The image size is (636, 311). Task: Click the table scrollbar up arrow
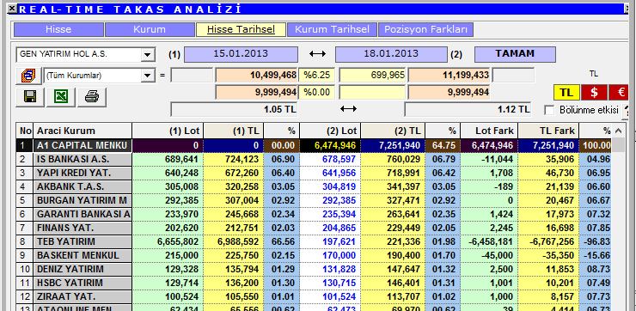(618, 131)
